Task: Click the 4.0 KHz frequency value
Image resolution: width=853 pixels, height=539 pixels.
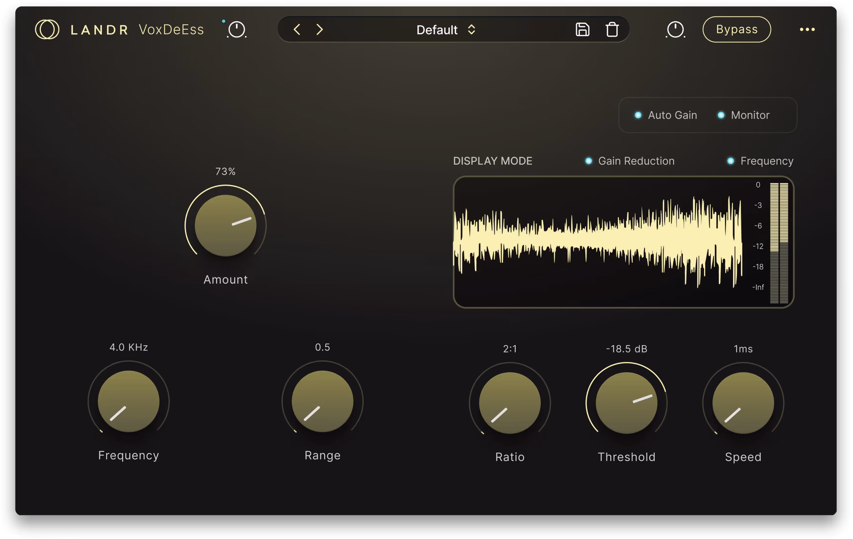Action: click(128, 348)
